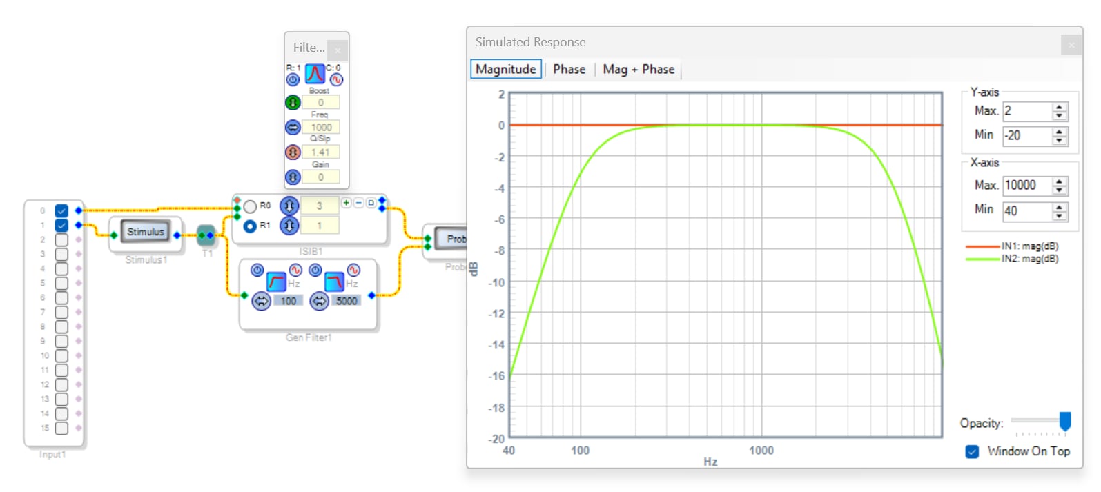Click the high-pass filter shape icon in Gen Filter1
1101x492 pixels.
pos(276,282)
